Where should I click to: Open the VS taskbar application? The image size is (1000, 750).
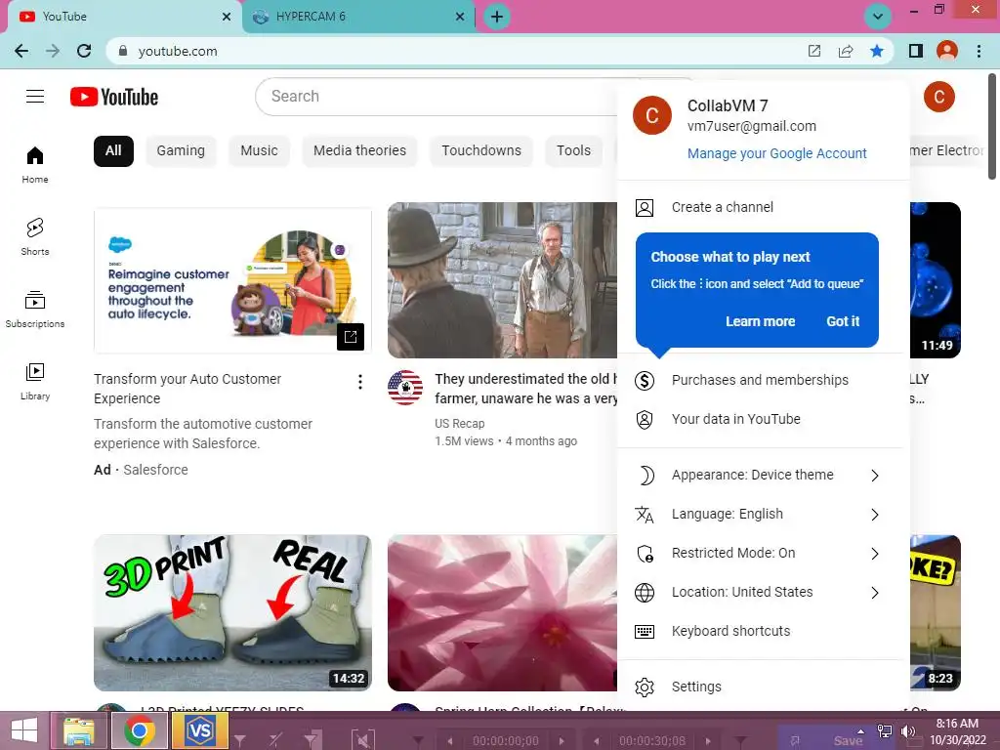(200, 730)
